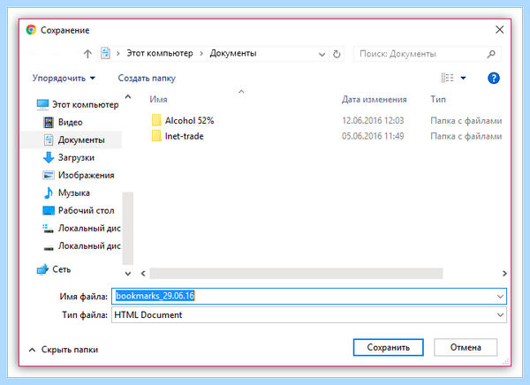Click navigation pane scroll down arrow
The width and height of the screenshot is (530, 385).
128,274
